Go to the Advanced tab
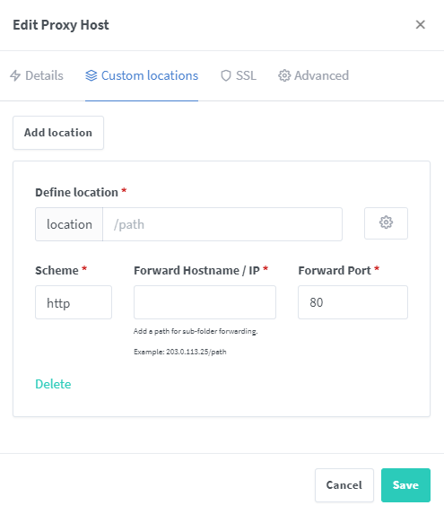The height and width of the screenshot is (514, 444). tap(313, 75)
